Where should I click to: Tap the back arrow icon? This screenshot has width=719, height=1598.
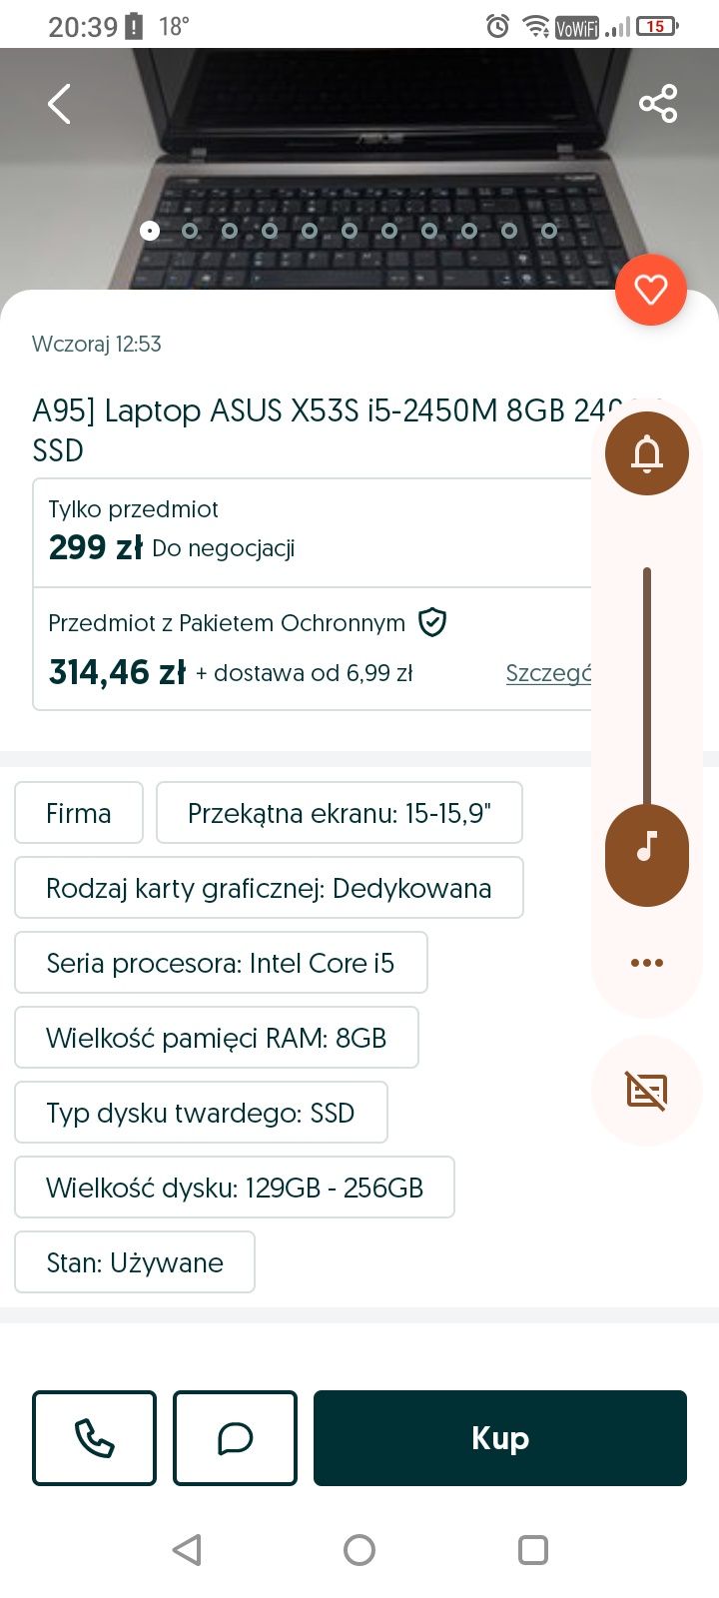pos(60,104)
